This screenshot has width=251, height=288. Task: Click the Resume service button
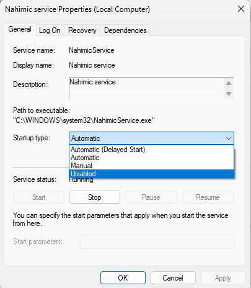tap(208, 197)
